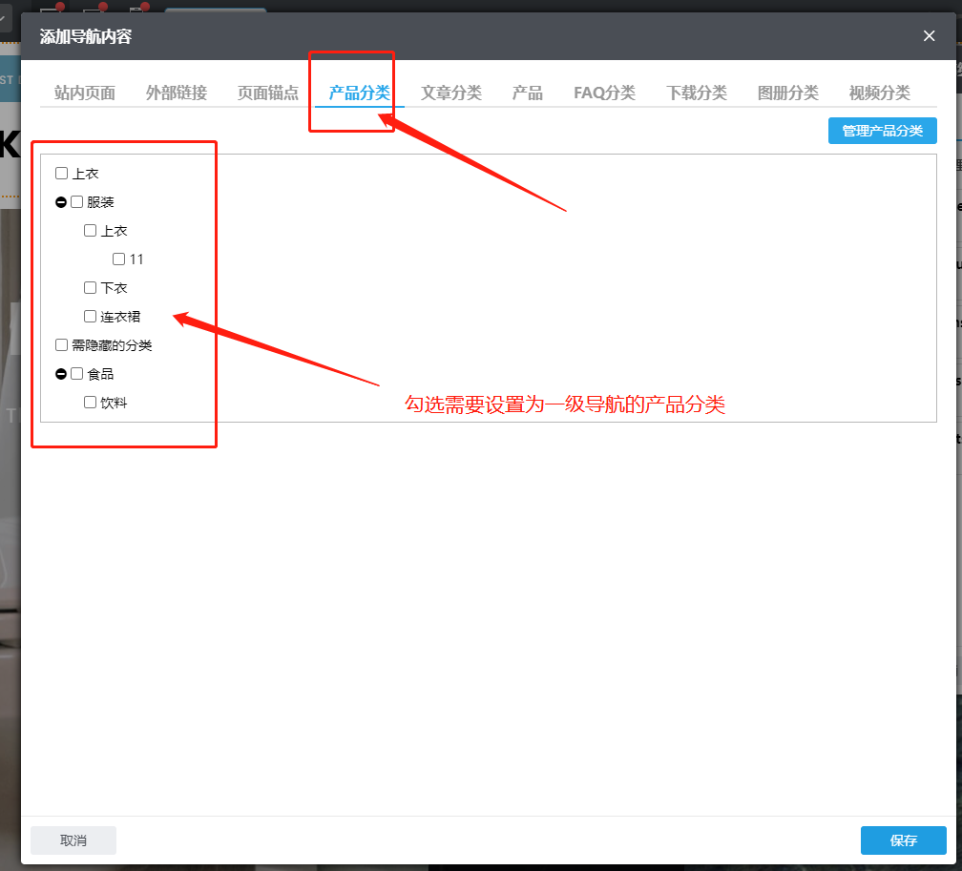Image resolution: width=962 pixels, height=871 pixels.
Task: Click the 管理产品分类 button
Action: coord(882,131)
